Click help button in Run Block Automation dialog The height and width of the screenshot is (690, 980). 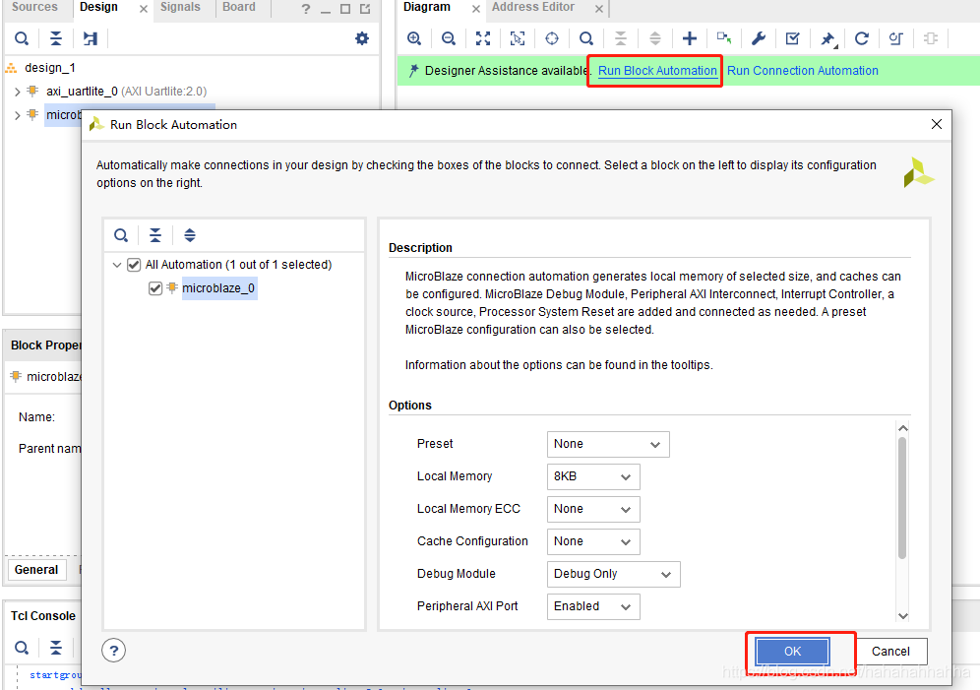tap(114, 650)
